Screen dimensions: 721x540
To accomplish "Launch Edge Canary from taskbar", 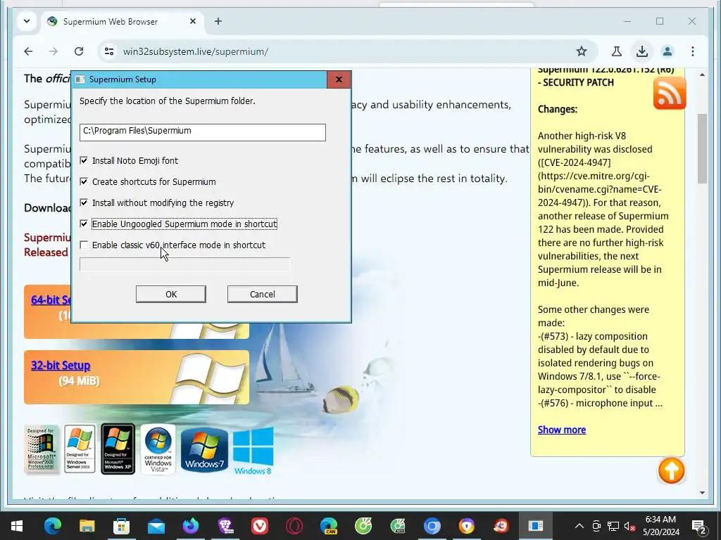I will click(329, 526).
